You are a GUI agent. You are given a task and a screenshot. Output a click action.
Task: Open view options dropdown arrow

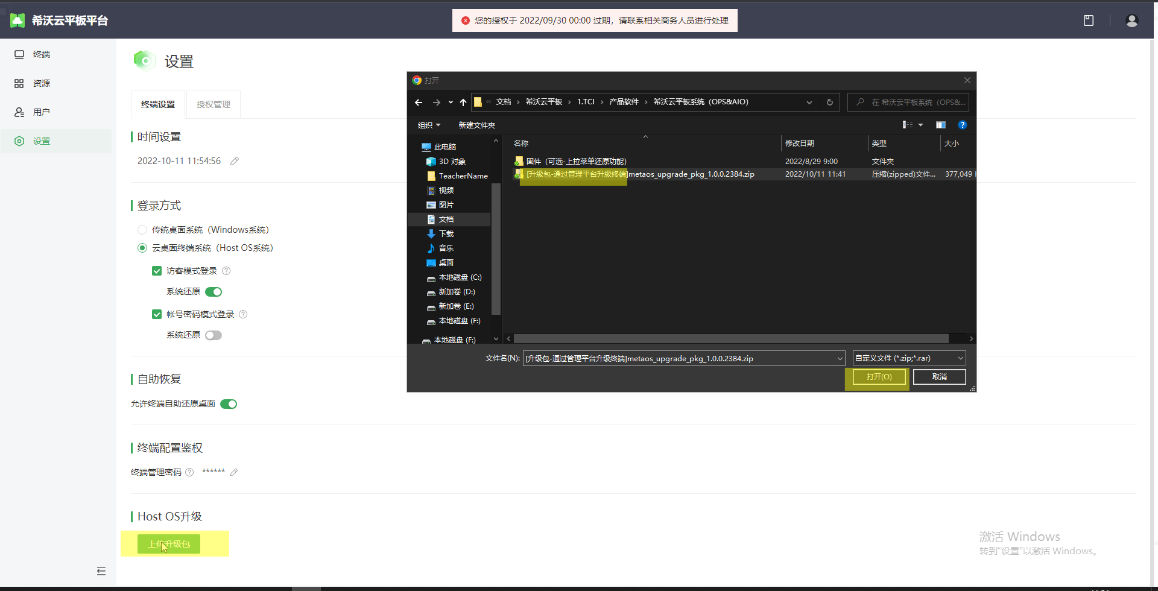pyautogui.click(x=920, y=125)
